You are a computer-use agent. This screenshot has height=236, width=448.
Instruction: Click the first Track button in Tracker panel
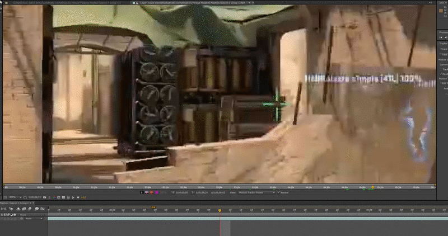[x=444, y=49]
